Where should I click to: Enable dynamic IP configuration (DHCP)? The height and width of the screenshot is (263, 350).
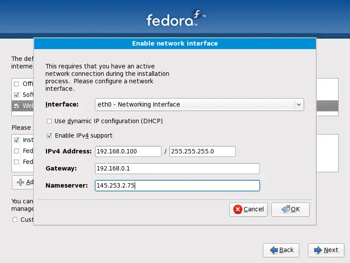(x=49, y=121)
